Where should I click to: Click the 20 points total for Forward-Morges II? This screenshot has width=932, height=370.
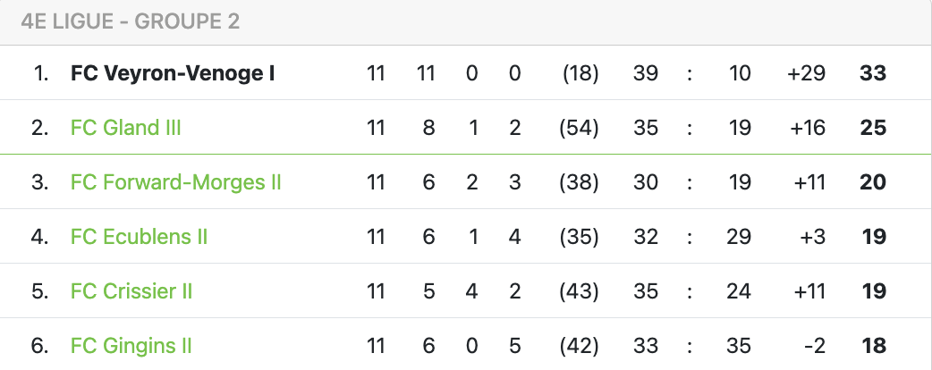click(x=873, y=182)
